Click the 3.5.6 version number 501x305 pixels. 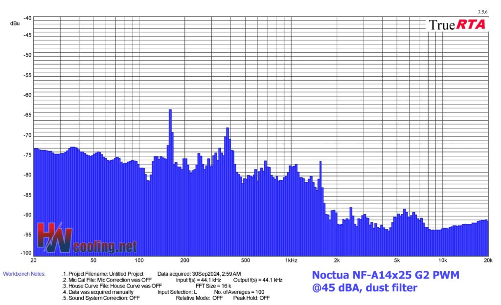tap(482, 12)
